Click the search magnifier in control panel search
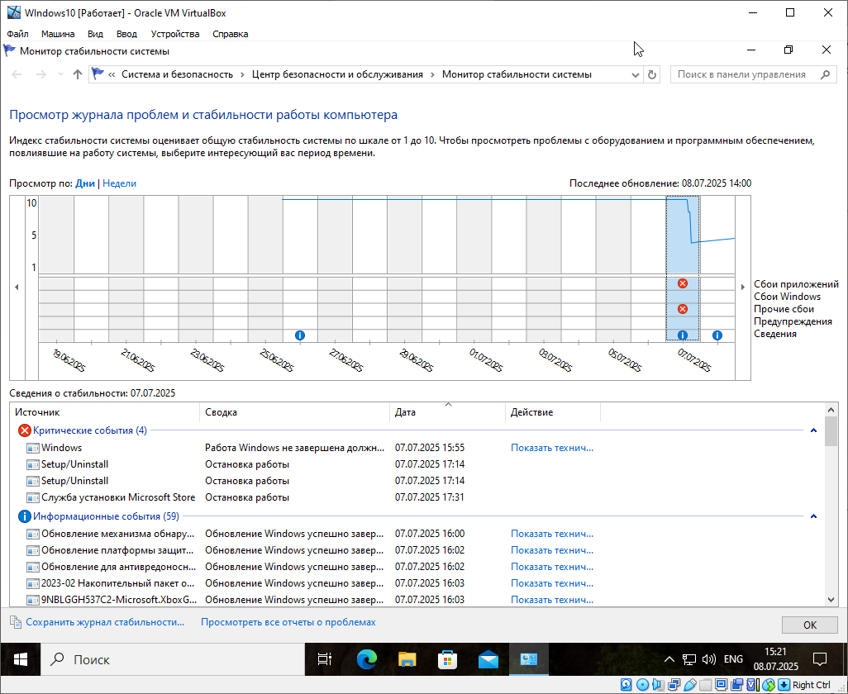 pyautogui.click(x=826, y=74)
